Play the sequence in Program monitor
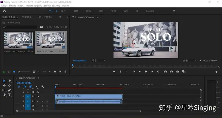222x118 pixels. click(146, 71)
